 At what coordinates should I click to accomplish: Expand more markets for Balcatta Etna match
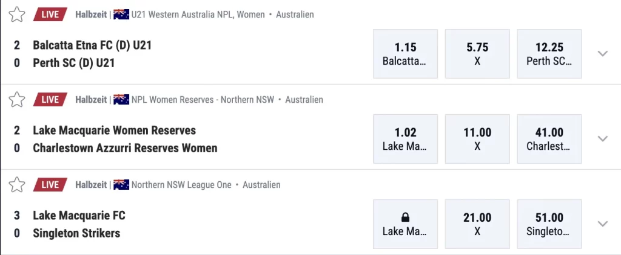602,54
